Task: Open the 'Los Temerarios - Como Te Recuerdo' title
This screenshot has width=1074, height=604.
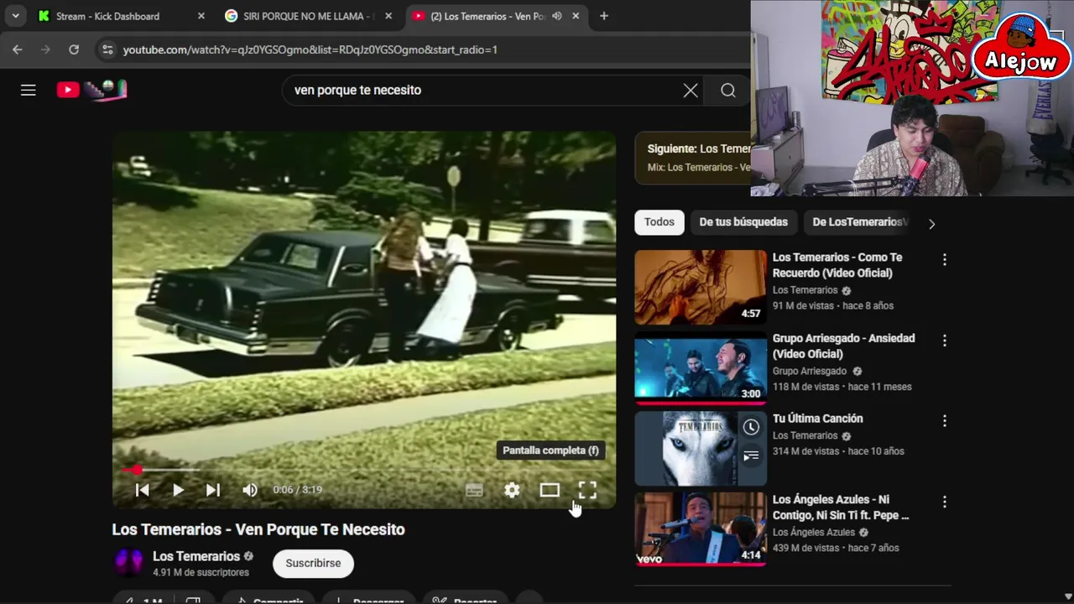Action: pos(837,265)
